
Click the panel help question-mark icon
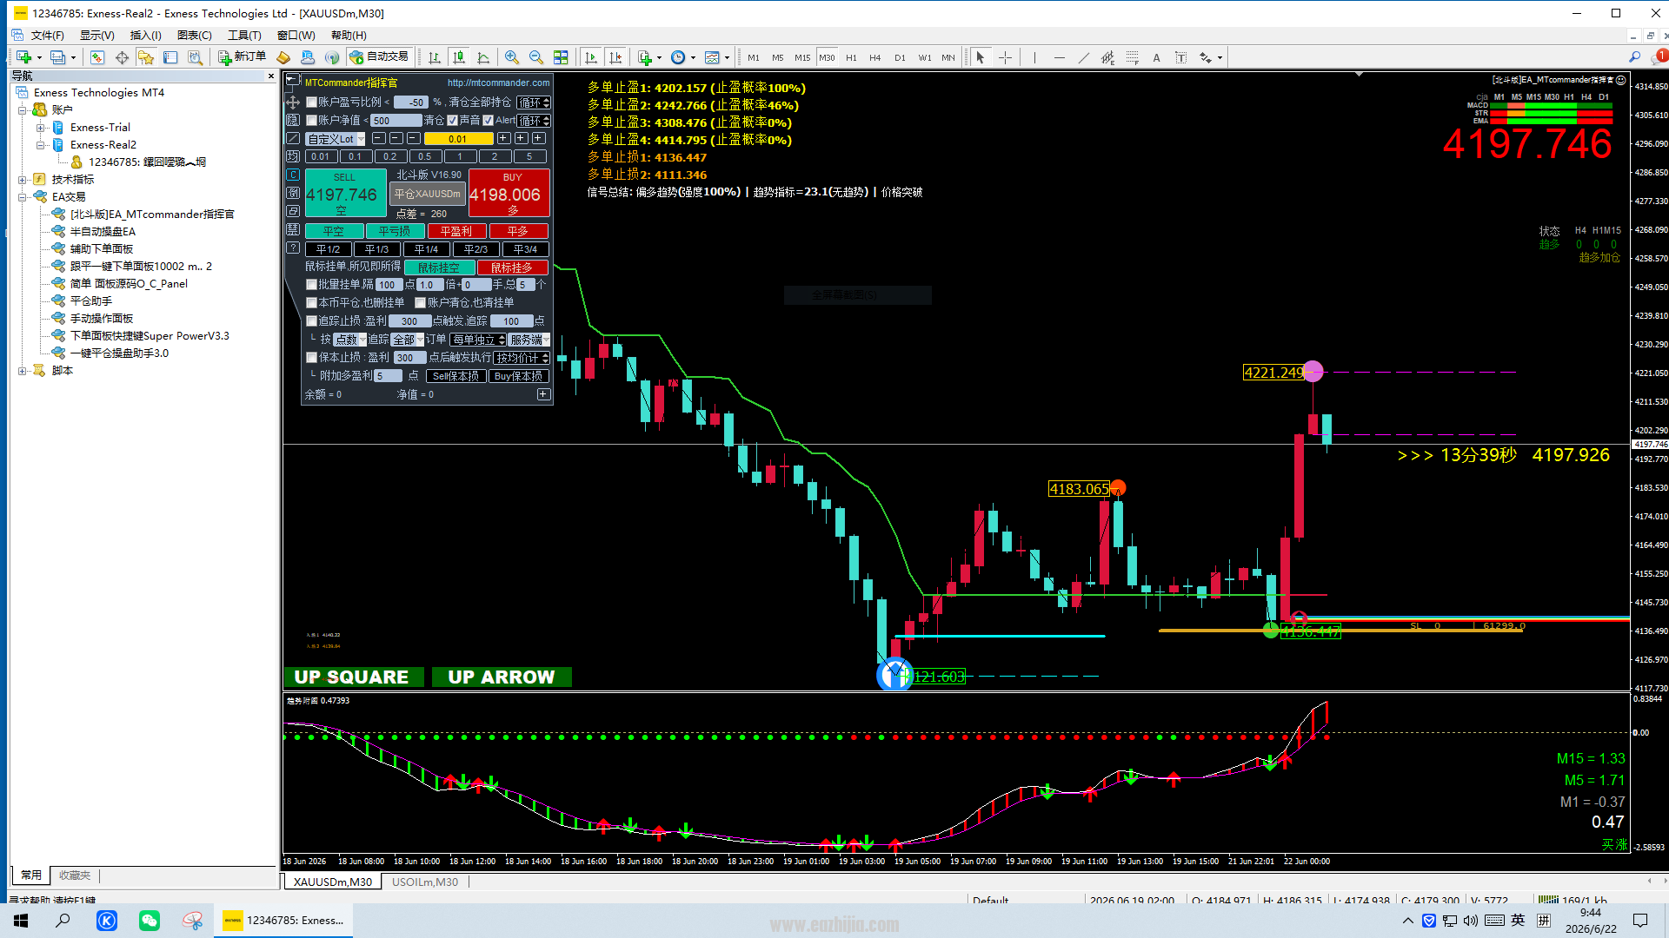tap(293, 248)
